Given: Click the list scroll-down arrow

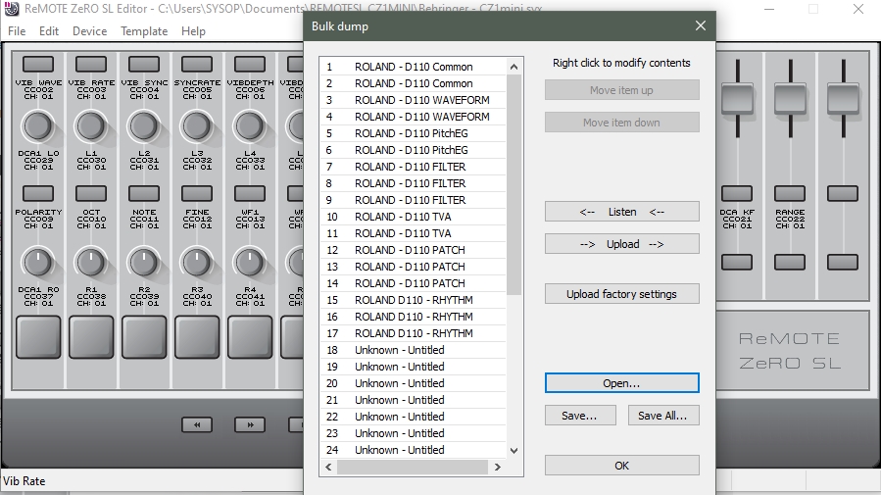Looking at the screenshot, I should 514,451.
